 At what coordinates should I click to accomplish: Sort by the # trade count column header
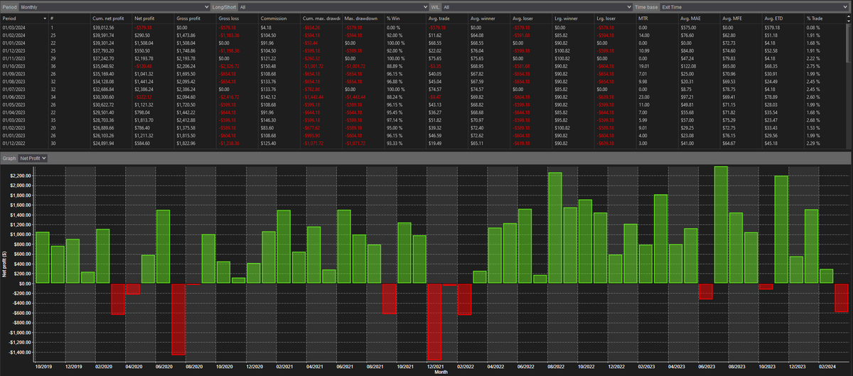69,18
